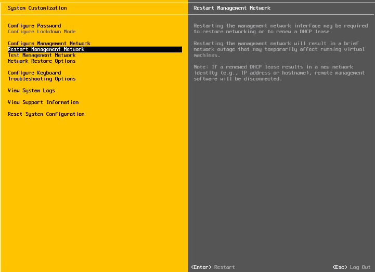Click the Enter Restart hint
Image resolution: width=375 pixels, height=272 pixels.
213,267
